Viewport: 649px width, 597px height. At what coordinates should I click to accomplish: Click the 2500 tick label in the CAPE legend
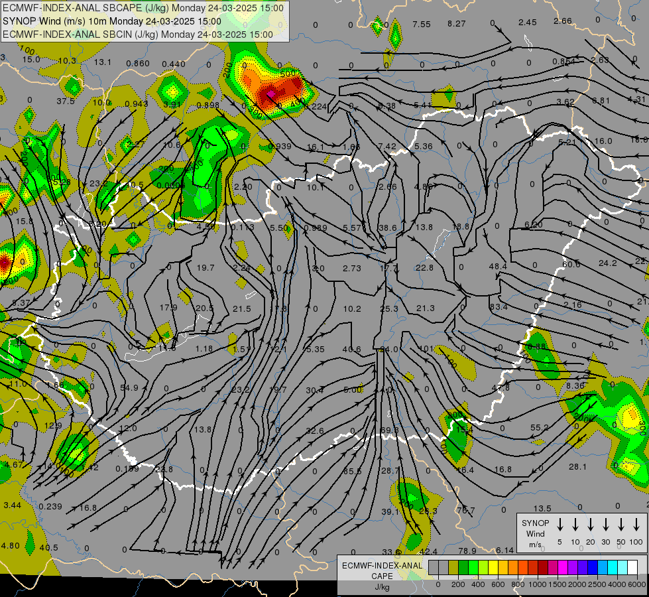tap(597, 584)
